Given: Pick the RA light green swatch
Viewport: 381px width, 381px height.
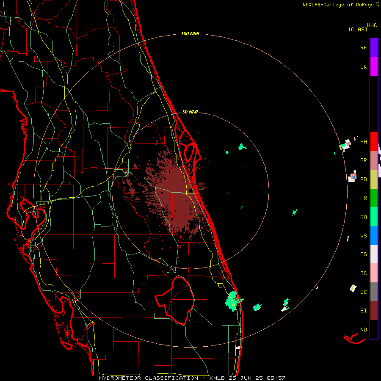Looking at the screenshot, I should pos(374,217).
